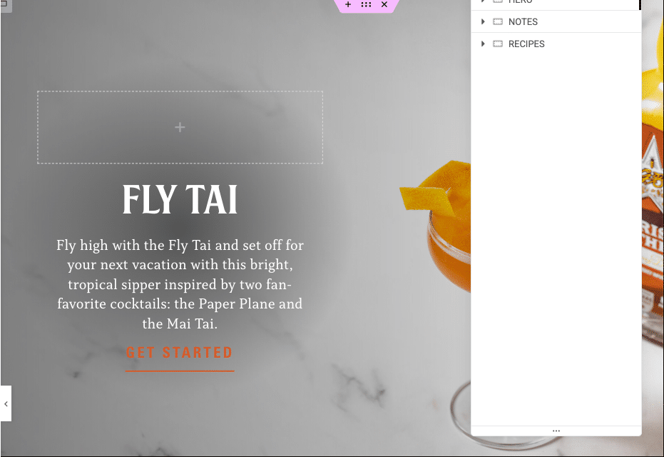This screenshot has width=664, height=457.
Task: Click the RECIPES section icon in Navigator
Action: point(498,44)
